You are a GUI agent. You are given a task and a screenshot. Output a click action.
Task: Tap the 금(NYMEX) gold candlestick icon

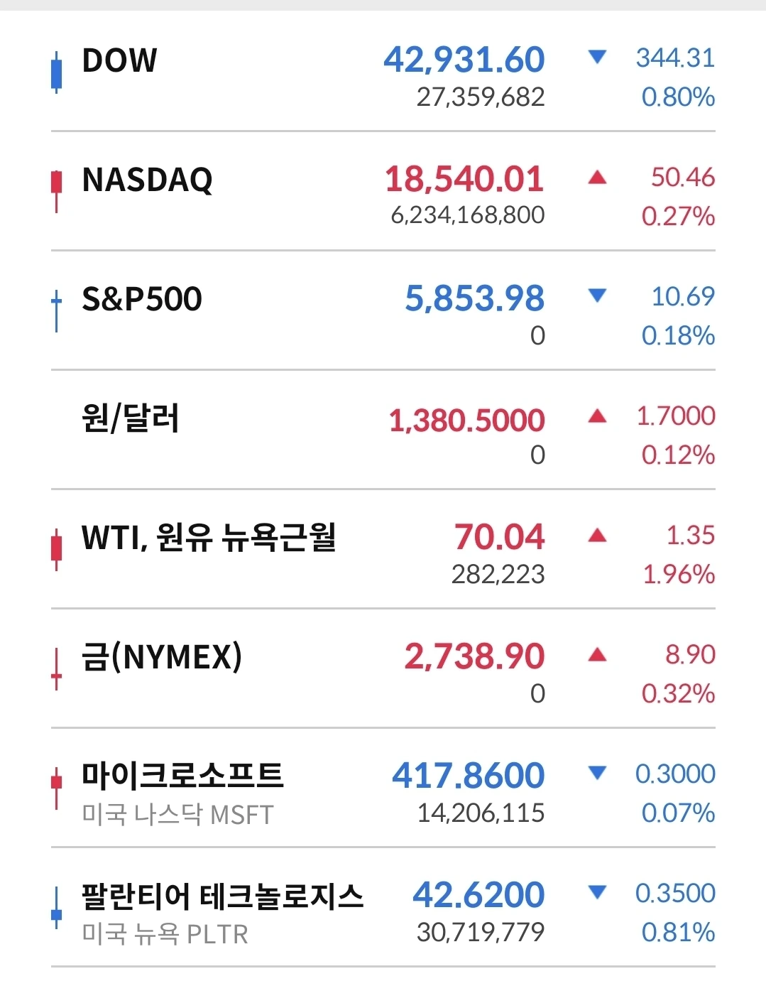(56, 668)
